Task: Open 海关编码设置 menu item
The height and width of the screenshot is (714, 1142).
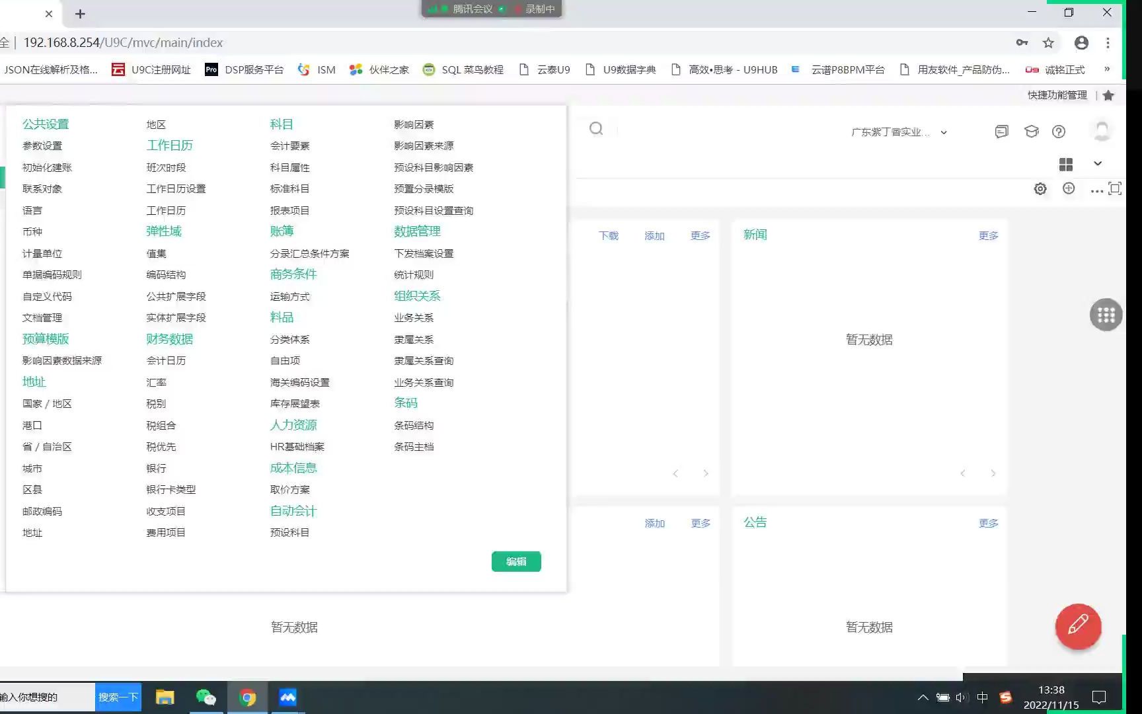Action: point(299,383)
